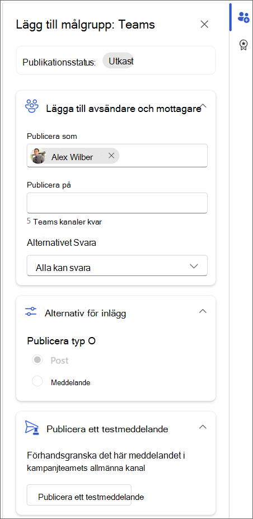This screenshot has width=253, height=519.
Task: Open the audience add icon in sidebar
Action: coord(243,17)
